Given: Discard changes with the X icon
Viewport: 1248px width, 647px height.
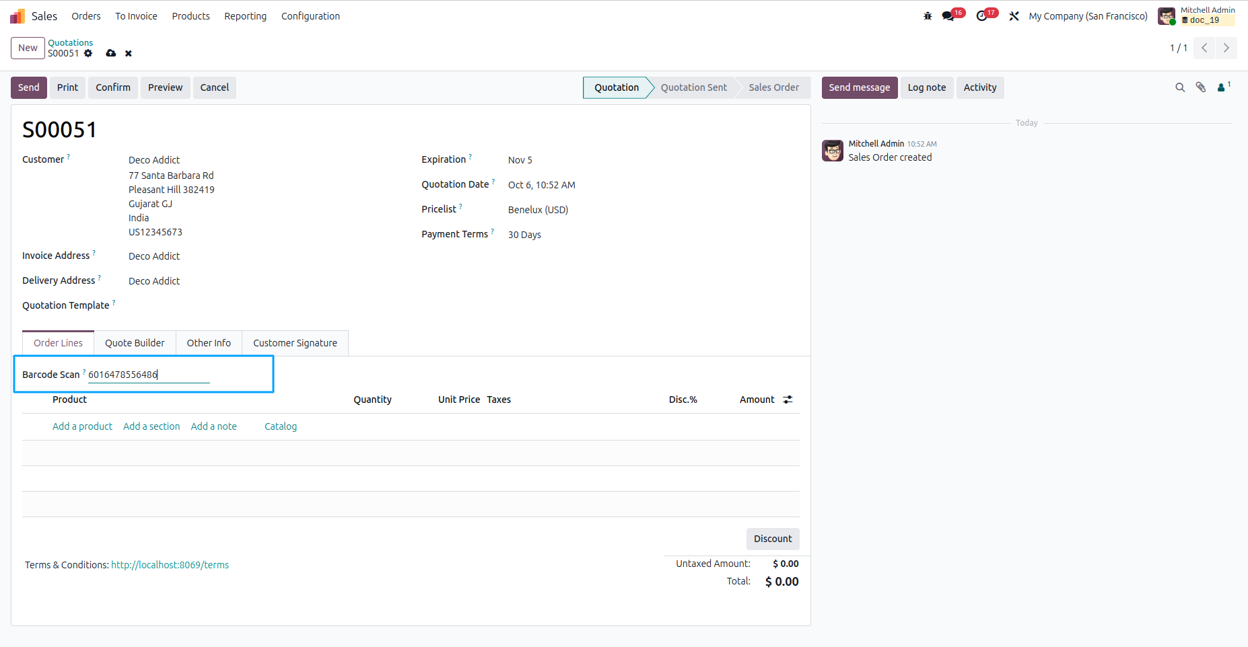Looking at the screenshot, I should (129, 53).
